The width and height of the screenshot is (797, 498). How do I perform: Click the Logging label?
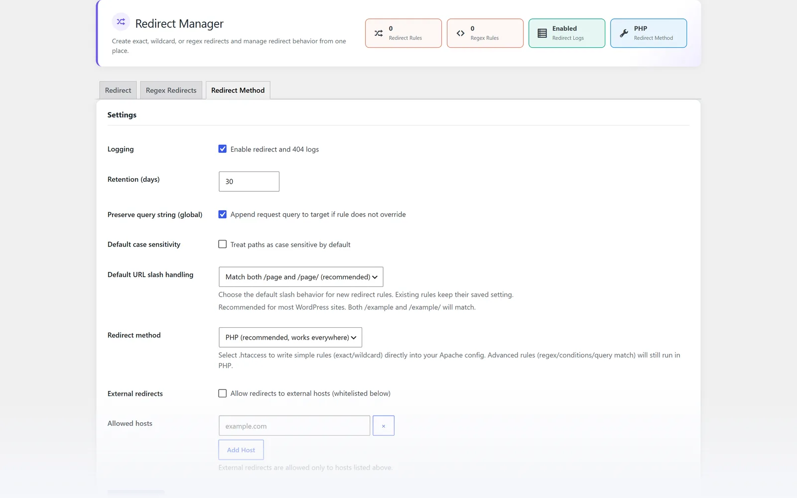[121, 149]
